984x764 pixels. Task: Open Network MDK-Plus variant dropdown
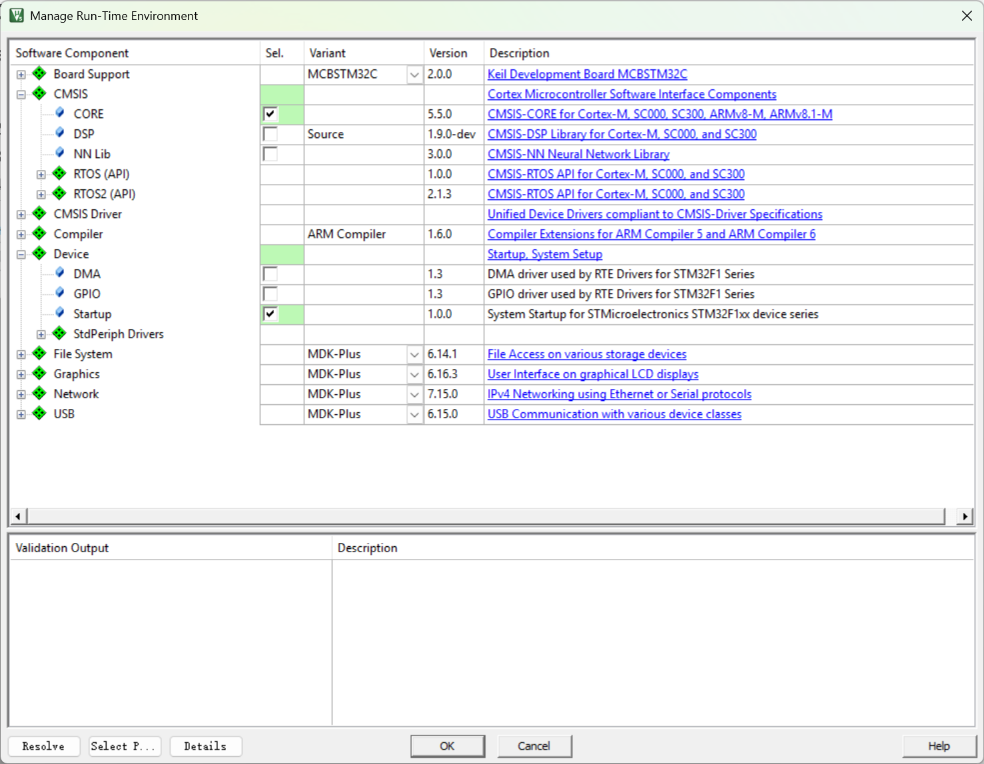(414, 394)
